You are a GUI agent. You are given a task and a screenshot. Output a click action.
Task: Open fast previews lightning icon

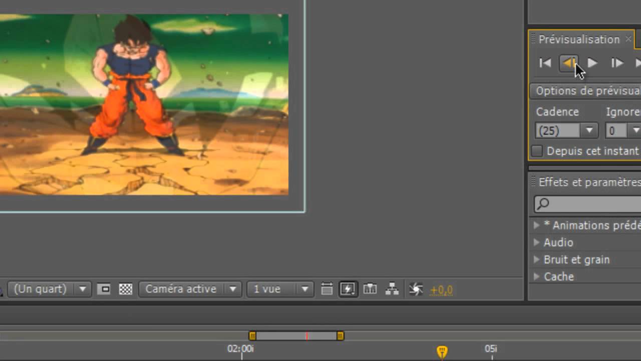(349, 289)
